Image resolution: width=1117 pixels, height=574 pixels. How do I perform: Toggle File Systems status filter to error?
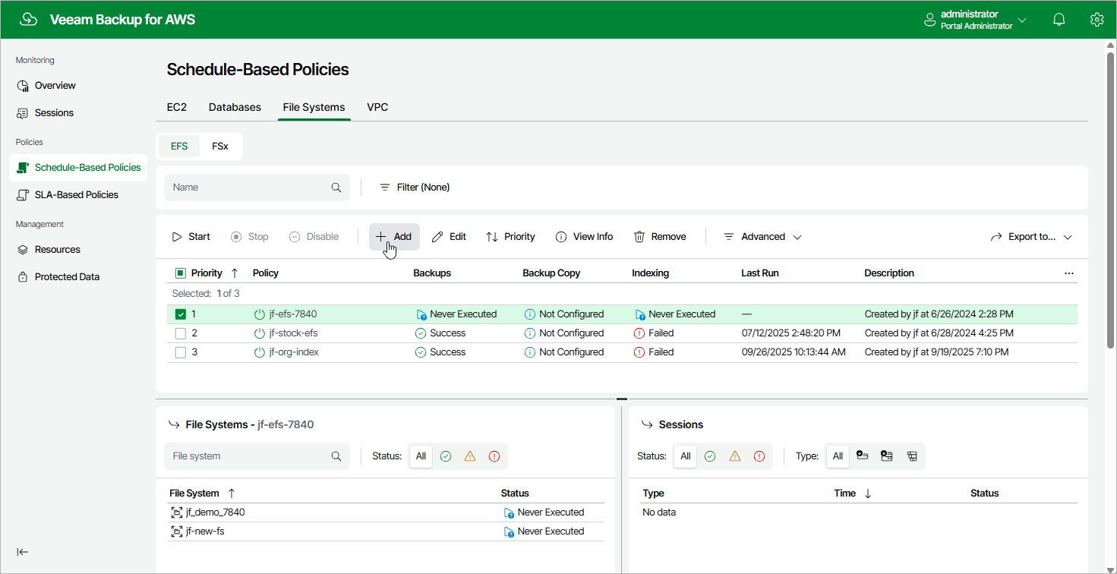coord(494,456)
